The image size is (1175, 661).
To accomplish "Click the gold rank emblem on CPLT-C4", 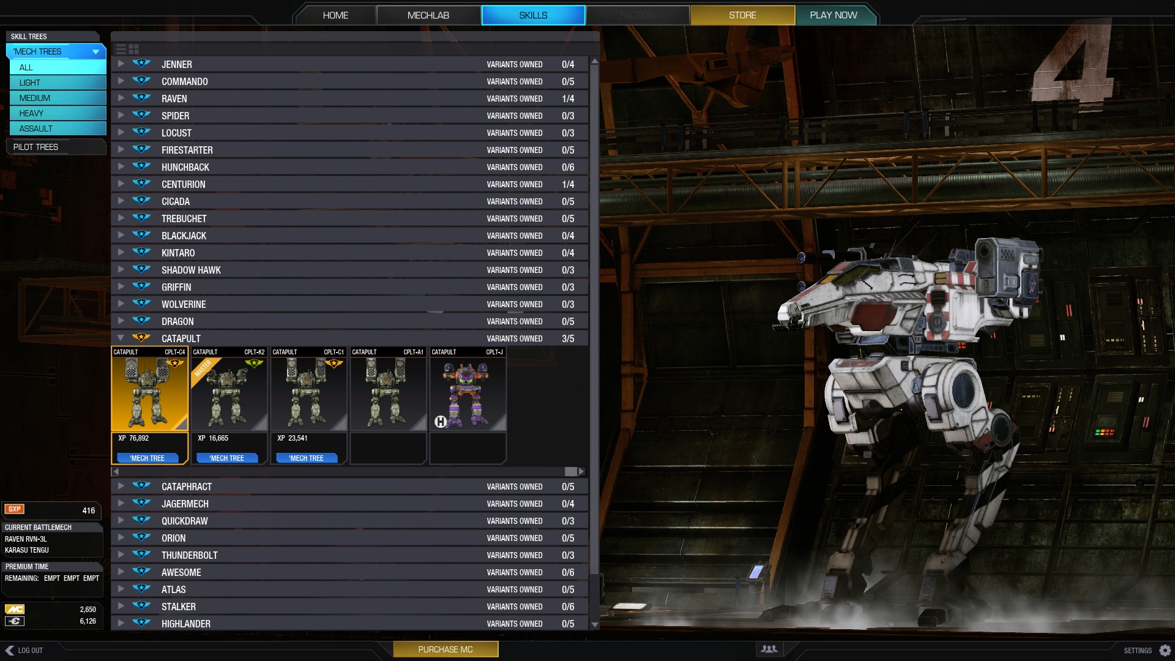I will point(175,364).
